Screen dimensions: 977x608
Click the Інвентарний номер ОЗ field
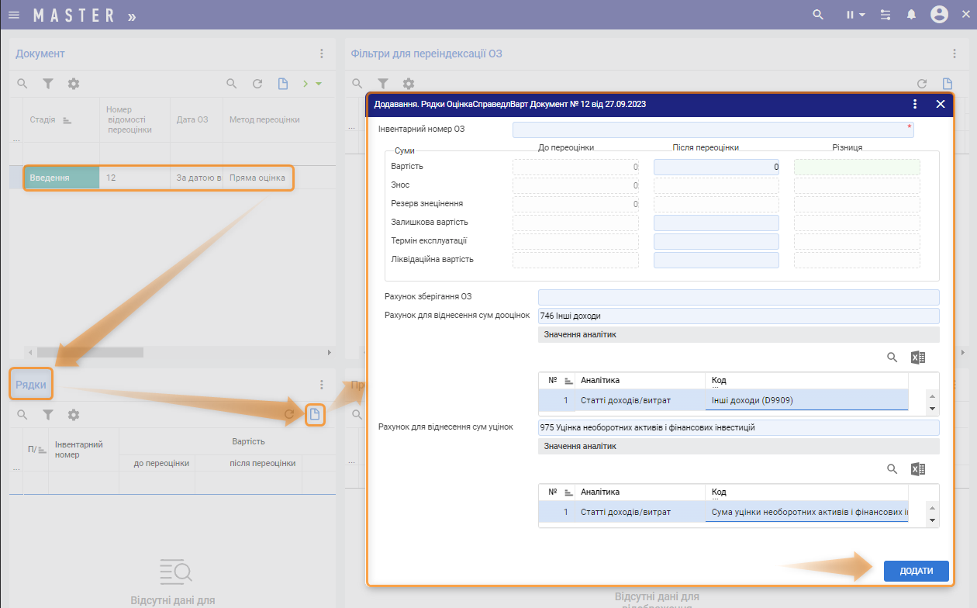point(713,130)
